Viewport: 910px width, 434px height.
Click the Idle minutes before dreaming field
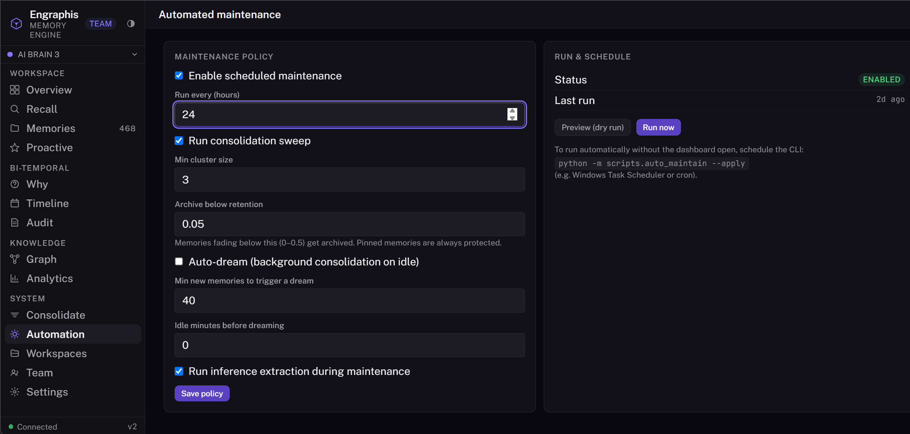[350, 345]
